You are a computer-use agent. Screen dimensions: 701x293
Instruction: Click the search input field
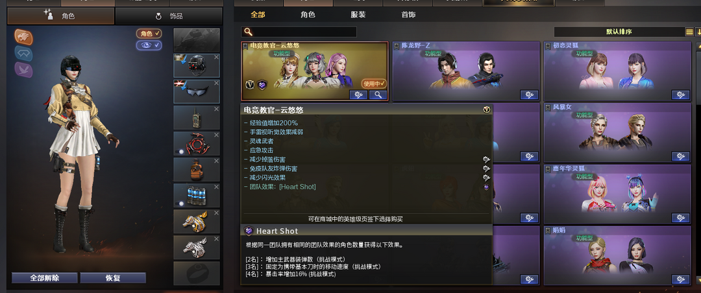(x=299, y=32)
